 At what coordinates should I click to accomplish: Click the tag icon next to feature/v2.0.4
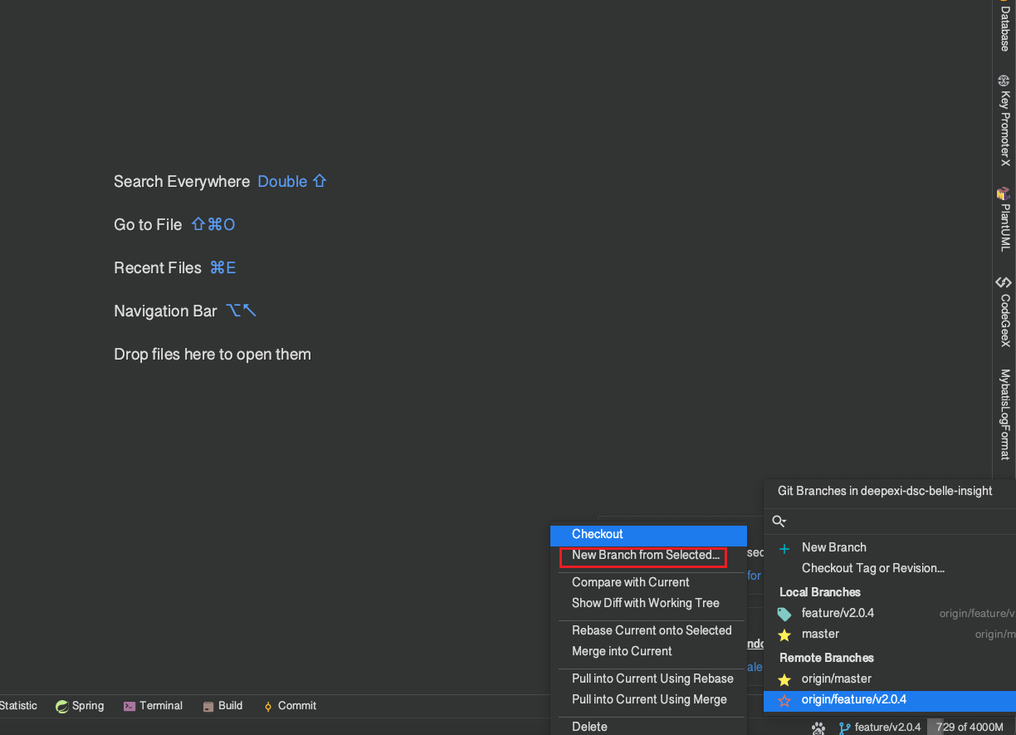click(784, 614)
